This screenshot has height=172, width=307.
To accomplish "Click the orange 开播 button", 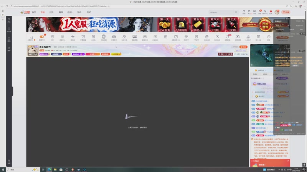I will pyautogui.click(x=286, y=12).
